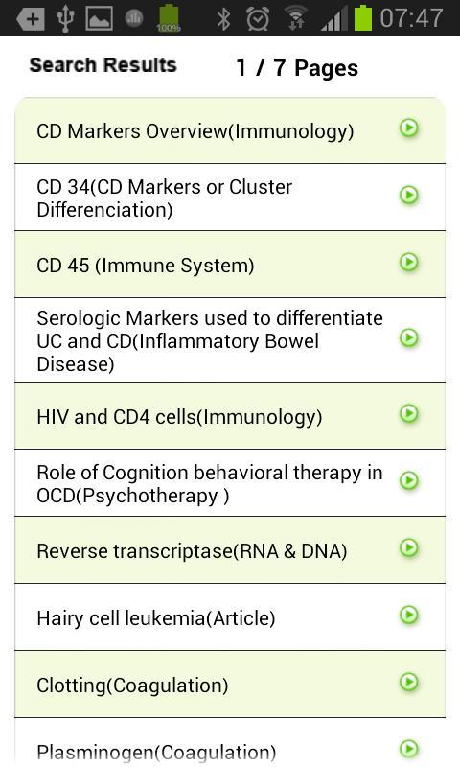The width and height of the screenshot is (460, 767).
Task: Tap the arrow icon for Hairy cell leukemia
Action: point(408,615)
